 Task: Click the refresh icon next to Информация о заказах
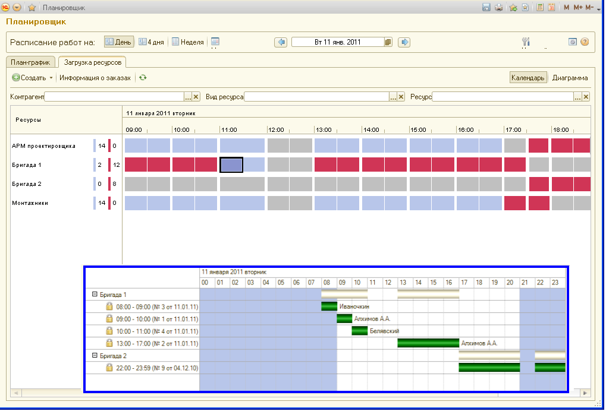143,78
